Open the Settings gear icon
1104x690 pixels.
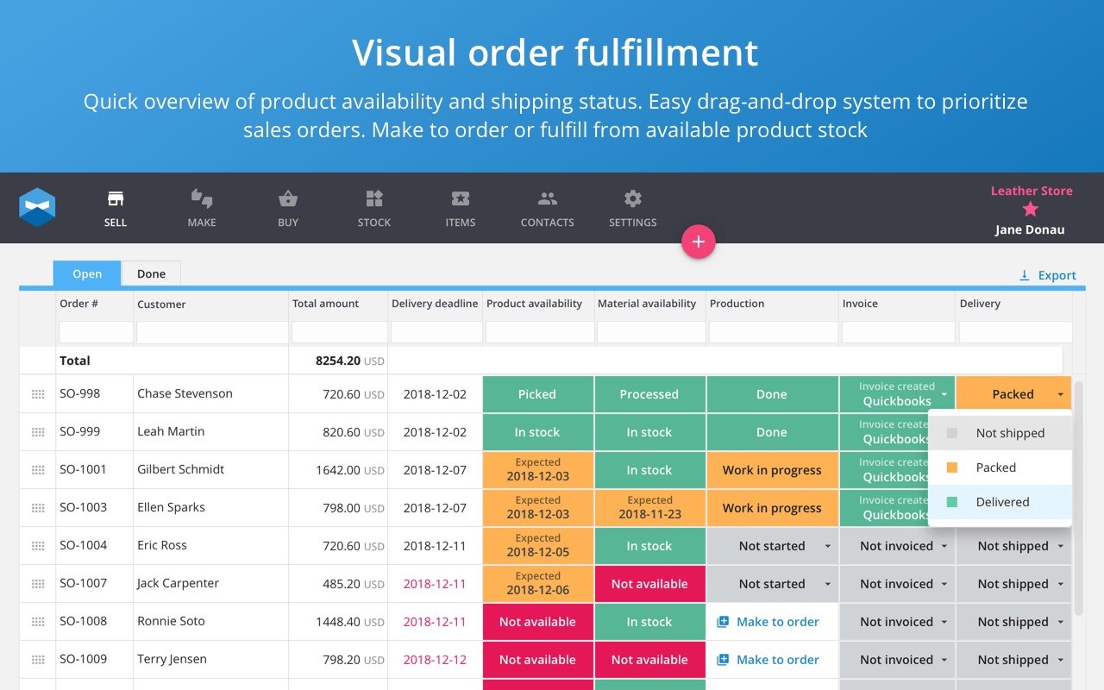tap(633, 199)
